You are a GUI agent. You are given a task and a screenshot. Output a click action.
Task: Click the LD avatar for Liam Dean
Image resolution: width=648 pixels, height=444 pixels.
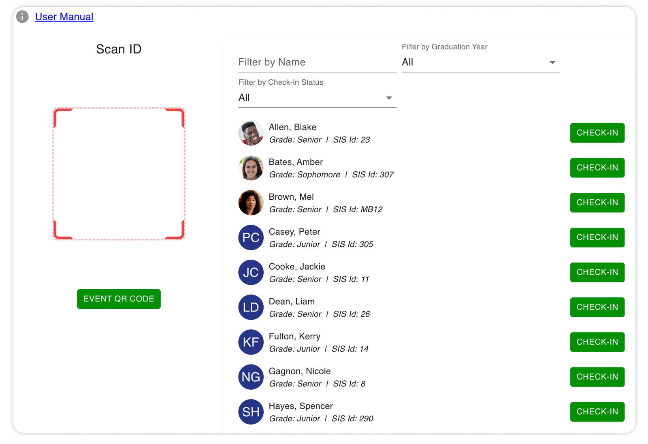251,307
